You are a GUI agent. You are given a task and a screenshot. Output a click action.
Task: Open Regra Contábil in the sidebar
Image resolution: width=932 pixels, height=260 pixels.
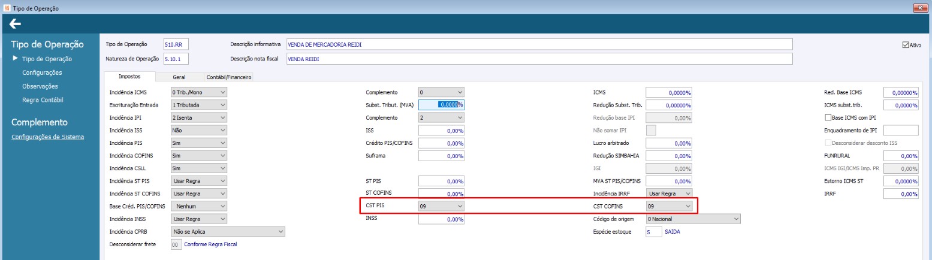pos(42,99)
